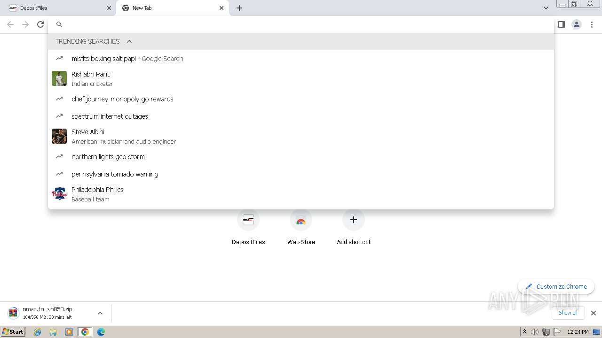Click Customize Chrome button
602x338 pixels.
[x=556, y=286]
